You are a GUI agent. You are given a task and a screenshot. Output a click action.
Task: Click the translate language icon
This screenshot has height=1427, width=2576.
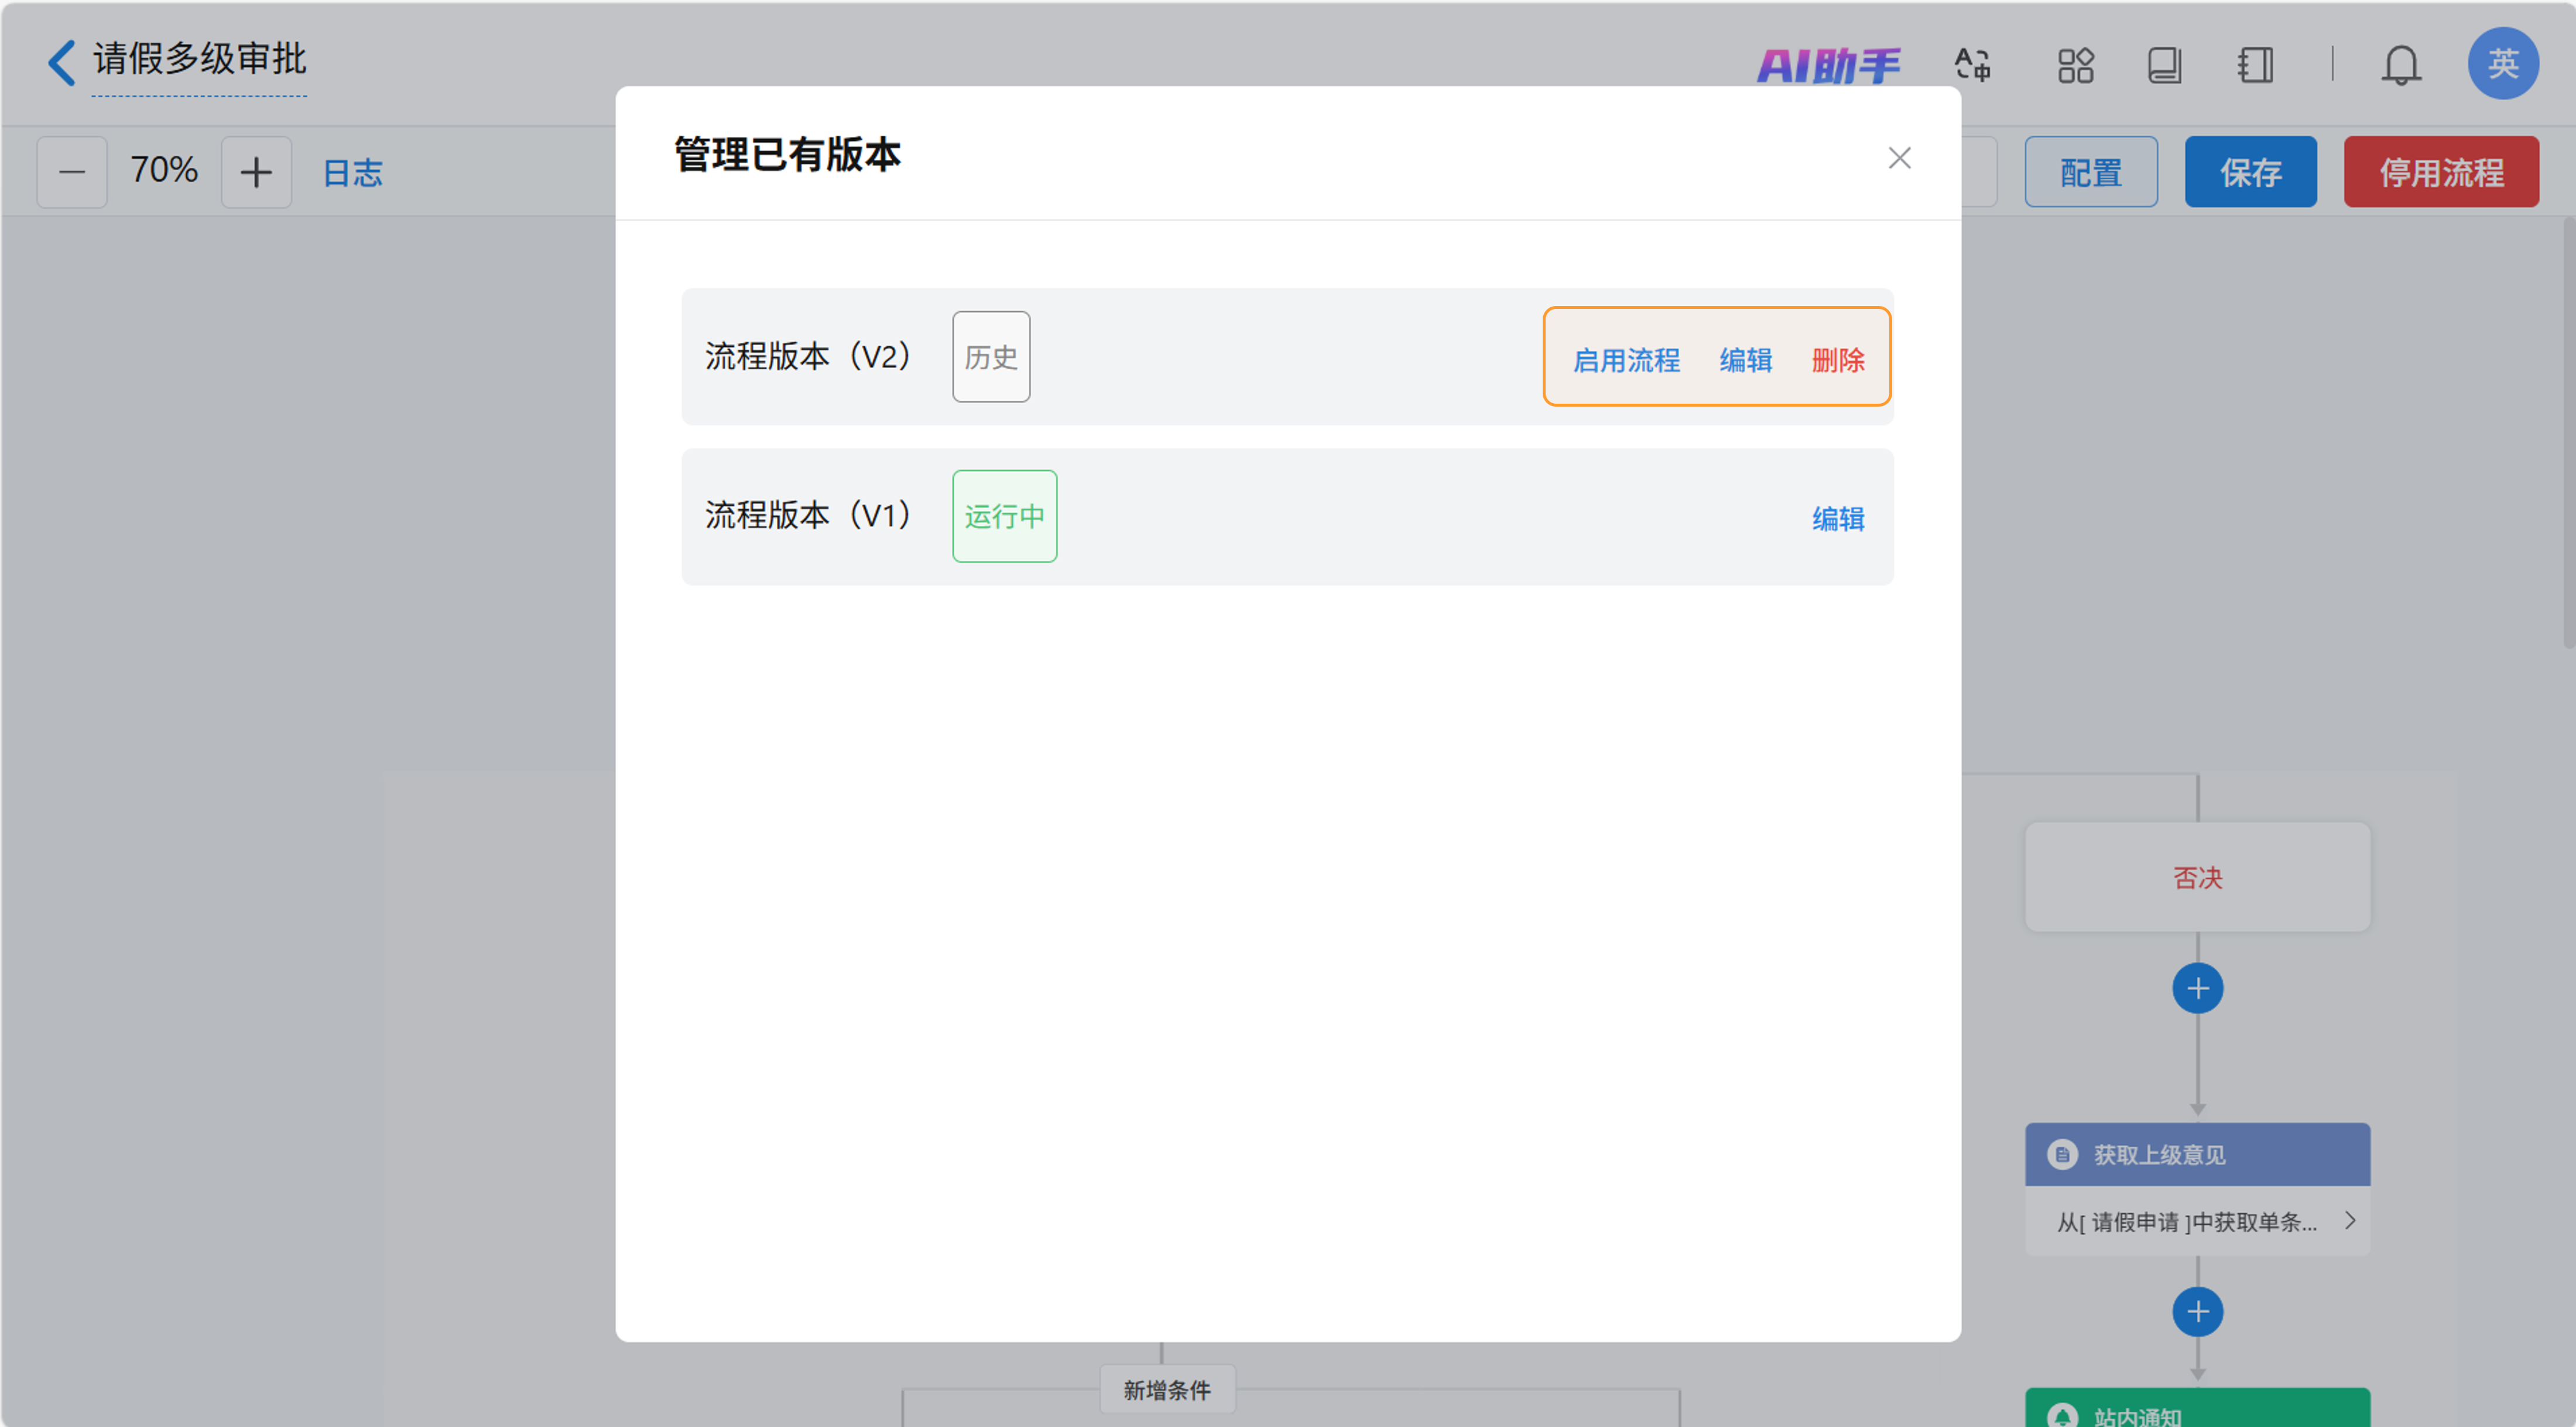coord(1972,65)
